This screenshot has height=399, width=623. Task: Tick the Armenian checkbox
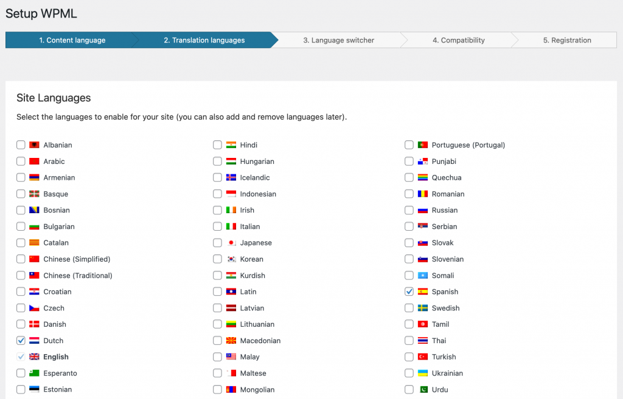[21, 178]
